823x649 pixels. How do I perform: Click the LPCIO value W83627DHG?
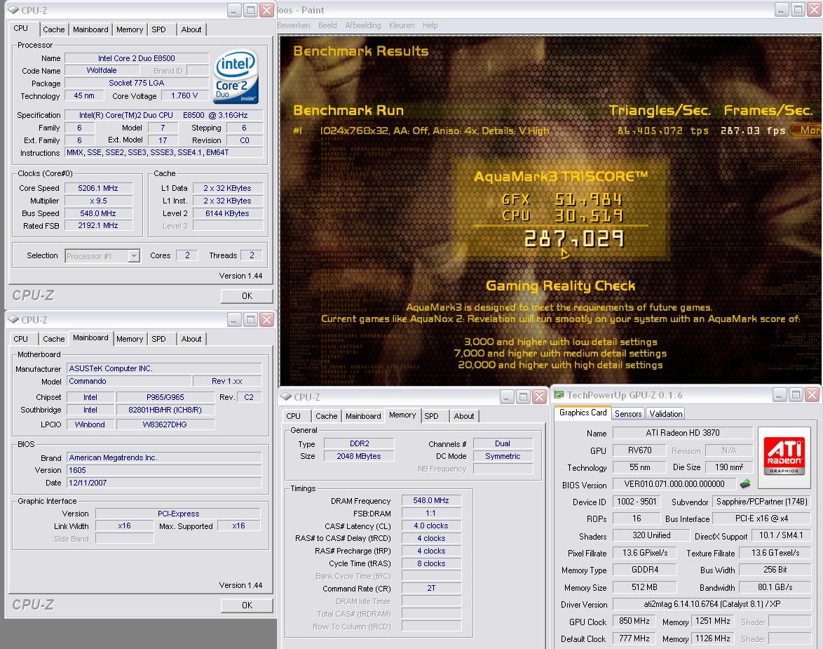(x=165, y=424)
